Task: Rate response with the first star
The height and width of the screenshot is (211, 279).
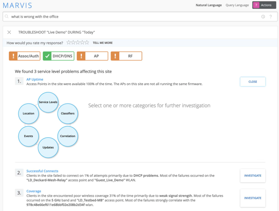Action: 69,43
